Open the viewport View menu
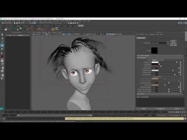This screenshot has width=187, height=140. pyautogui.click(x=34, y=32)
